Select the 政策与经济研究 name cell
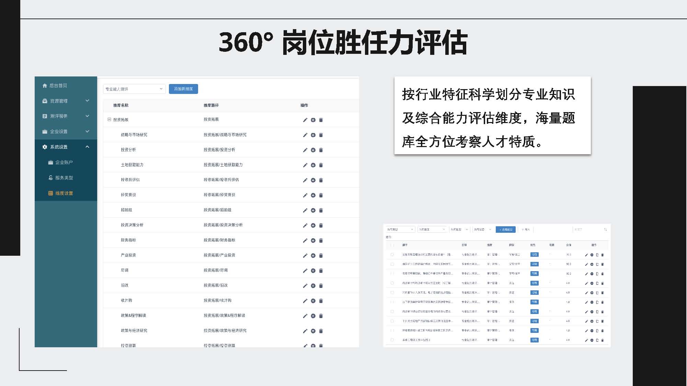The image size is (687, 386). coord(134,330)
